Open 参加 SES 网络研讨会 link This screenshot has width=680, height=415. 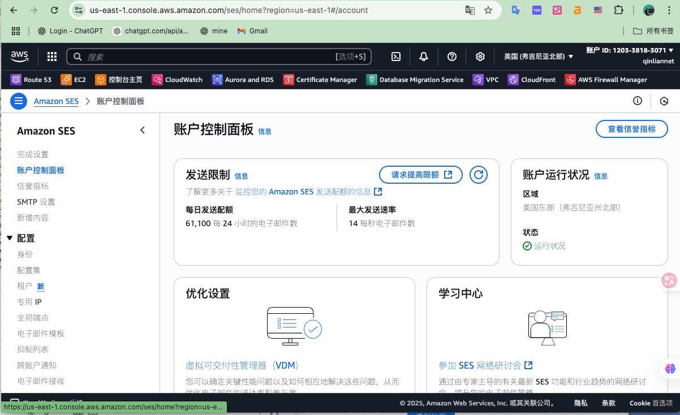pos(485,366)
